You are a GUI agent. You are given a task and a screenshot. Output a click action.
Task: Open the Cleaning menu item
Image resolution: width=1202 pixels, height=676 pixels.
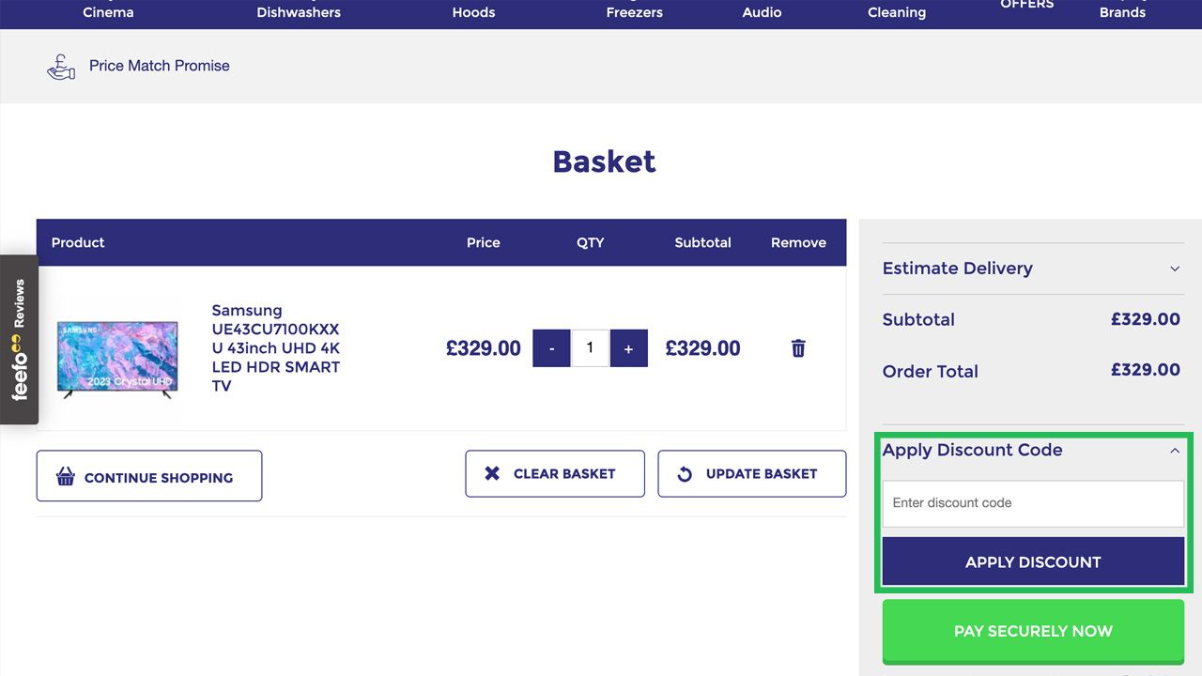(897, 12)
